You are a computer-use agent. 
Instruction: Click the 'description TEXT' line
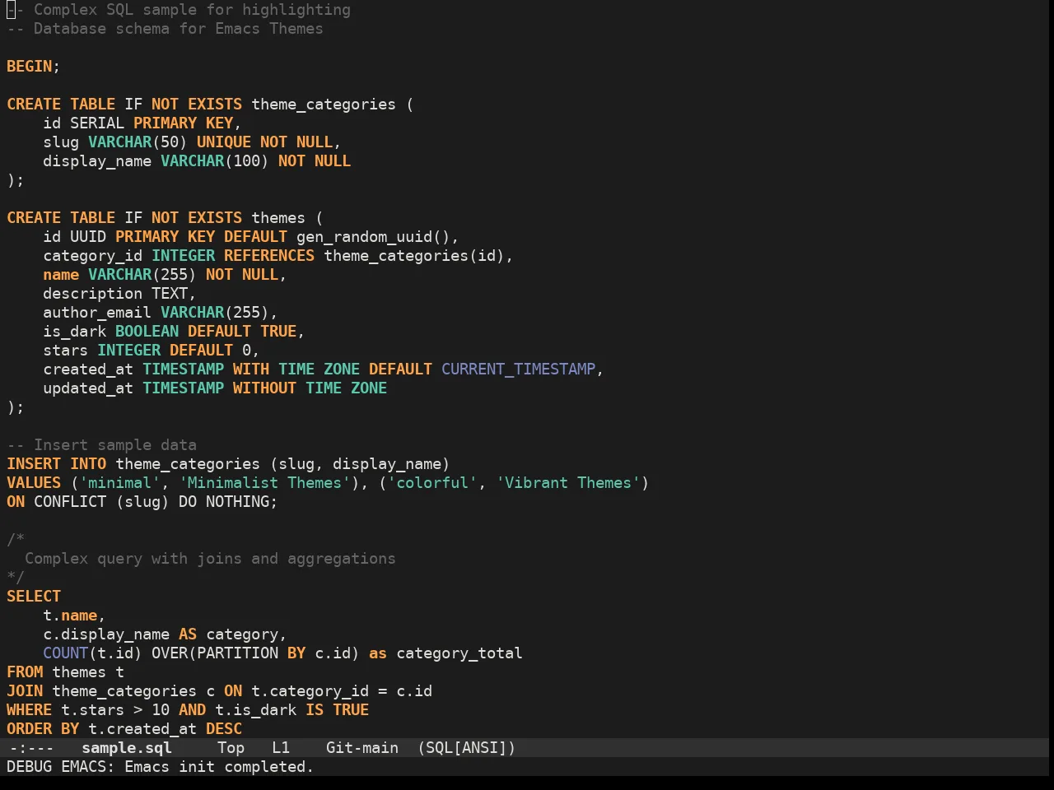(119, 294)
